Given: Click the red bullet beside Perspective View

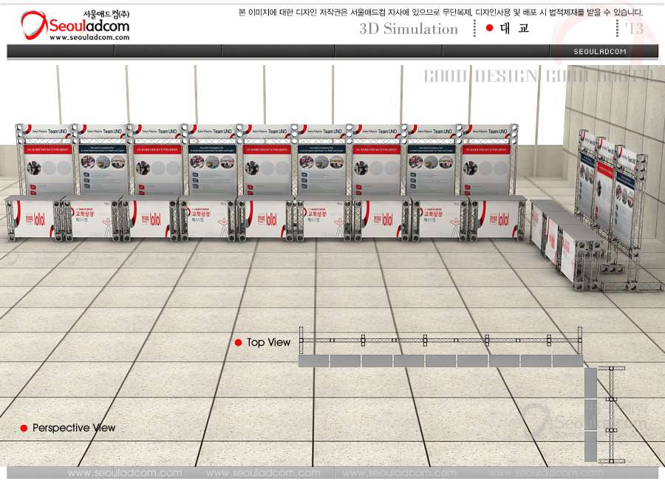Looking at the screenshot, I should tap(24, 429).
